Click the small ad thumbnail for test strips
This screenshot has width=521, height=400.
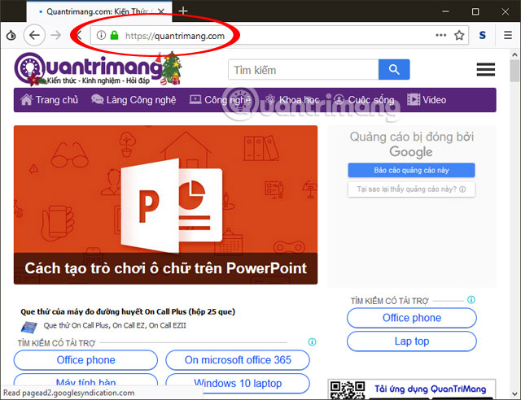coord(29,327)
